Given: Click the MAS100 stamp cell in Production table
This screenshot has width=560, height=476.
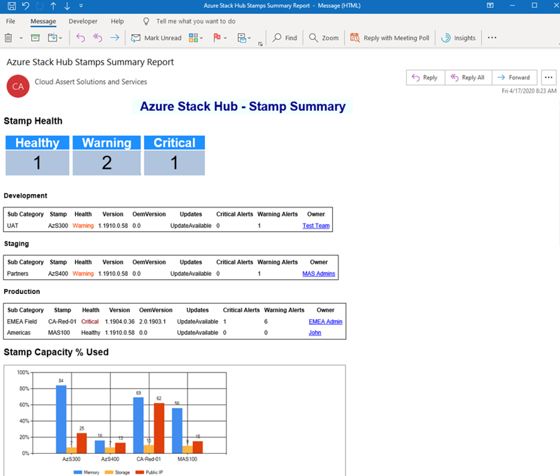Looking at the screenshot, I should point(59,332).
